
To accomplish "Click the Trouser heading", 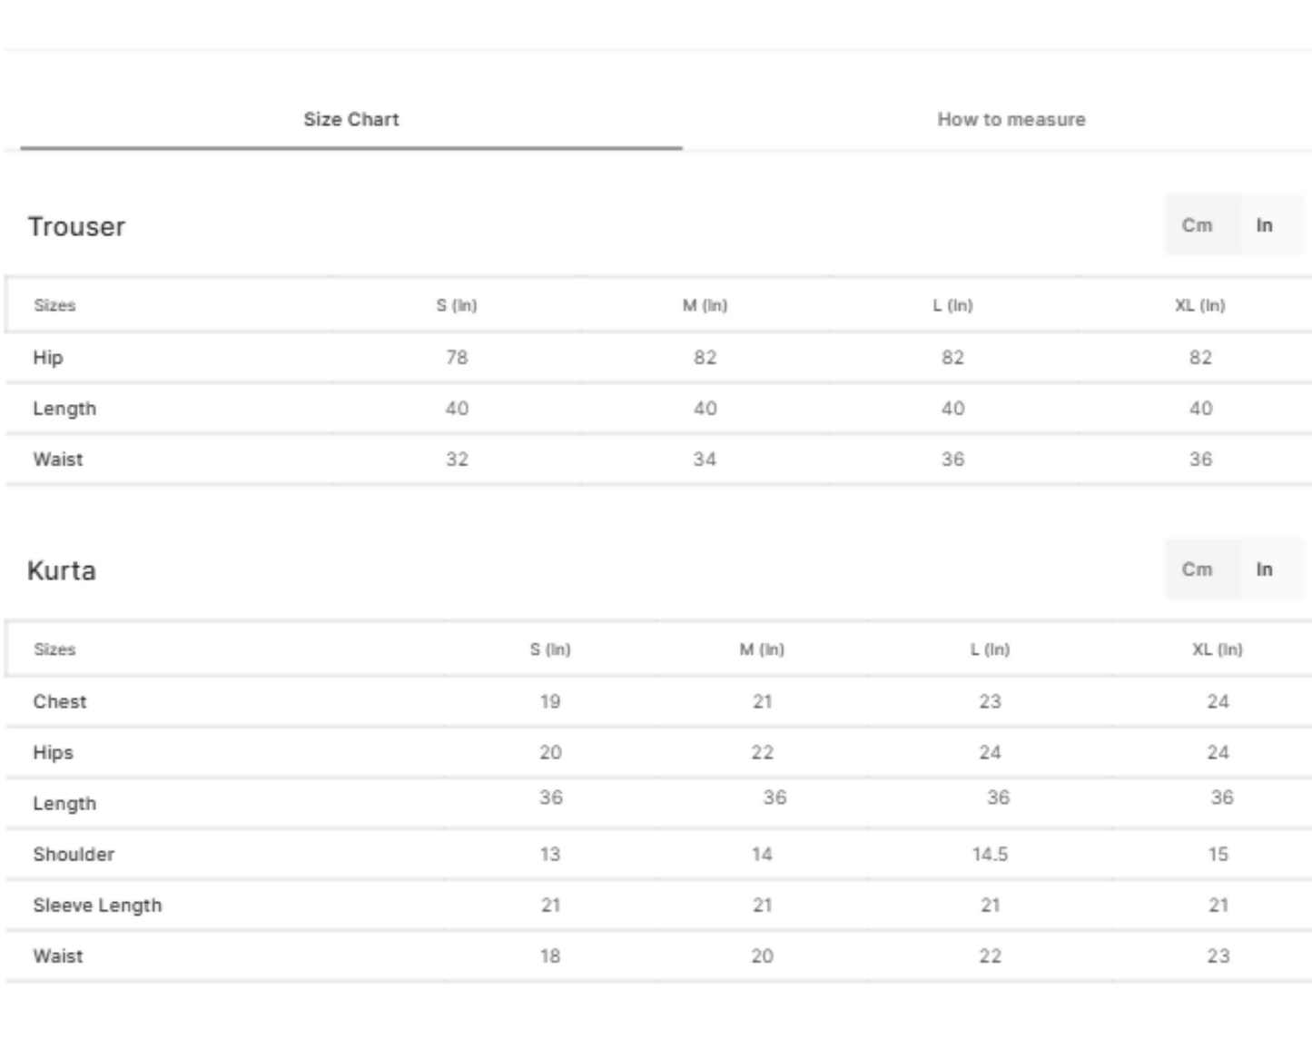I will 76,226.
